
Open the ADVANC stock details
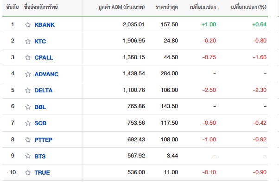pos(46,74)
